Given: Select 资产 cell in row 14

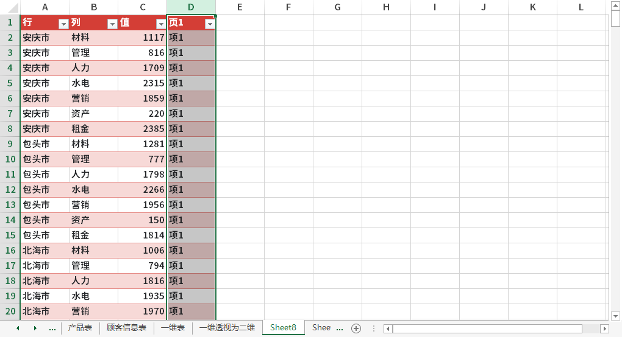Looking at the screenshot, I should coord(94,220).
